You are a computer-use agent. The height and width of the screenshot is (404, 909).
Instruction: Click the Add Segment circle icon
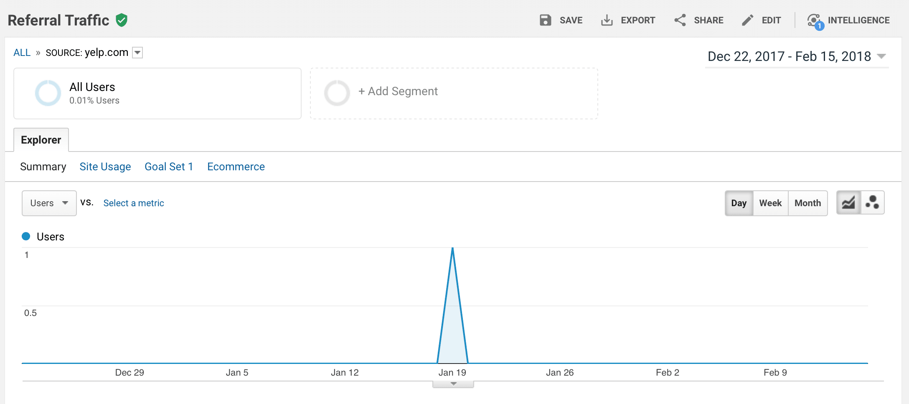pyautogui.click(x=337, y=93)
